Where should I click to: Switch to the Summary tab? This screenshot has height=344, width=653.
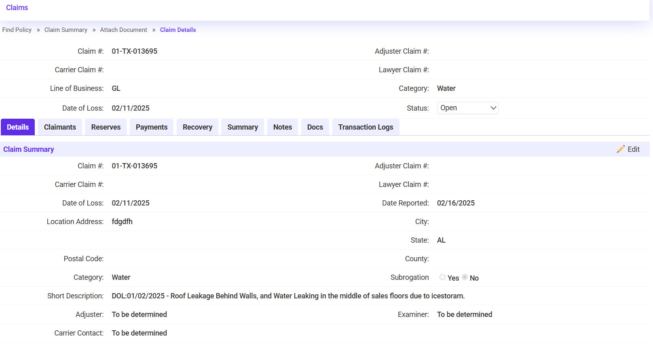click(242, 127)
